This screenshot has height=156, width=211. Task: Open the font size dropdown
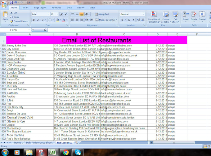tap(57, 14)
